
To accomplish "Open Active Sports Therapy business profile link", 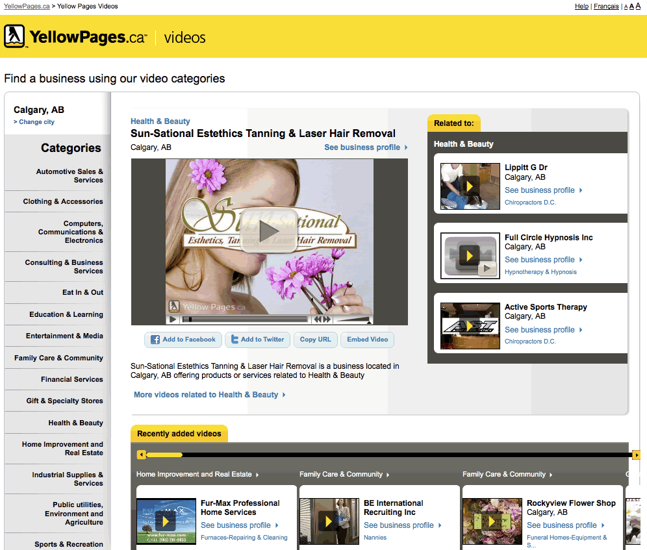I will point(543,330).
